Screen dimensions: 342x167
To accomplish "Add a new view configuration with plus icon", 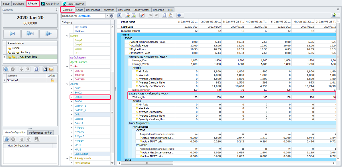I will pos(7,139).
